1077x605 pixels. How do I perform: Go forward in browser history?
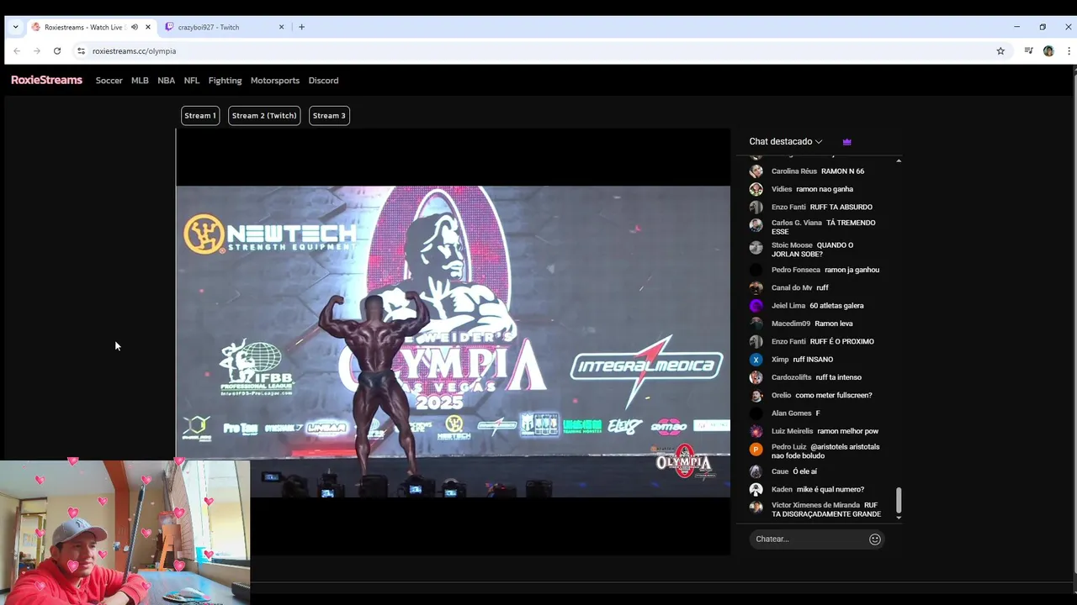pyautogui.click(x=37, y=51)
